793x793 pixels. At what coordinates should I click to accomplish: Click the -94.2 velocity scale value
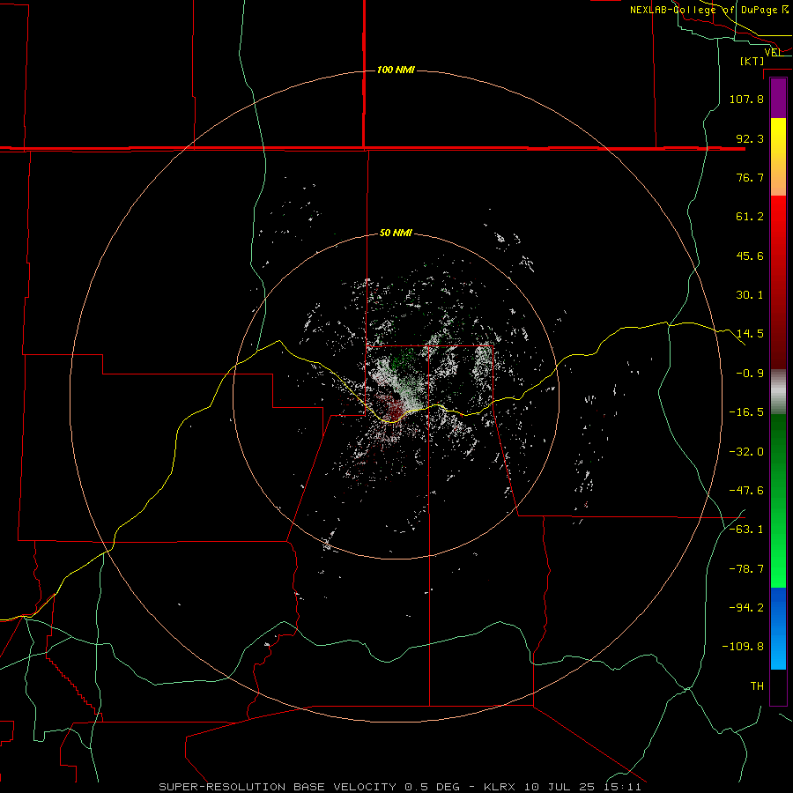[x=746, y=608]
